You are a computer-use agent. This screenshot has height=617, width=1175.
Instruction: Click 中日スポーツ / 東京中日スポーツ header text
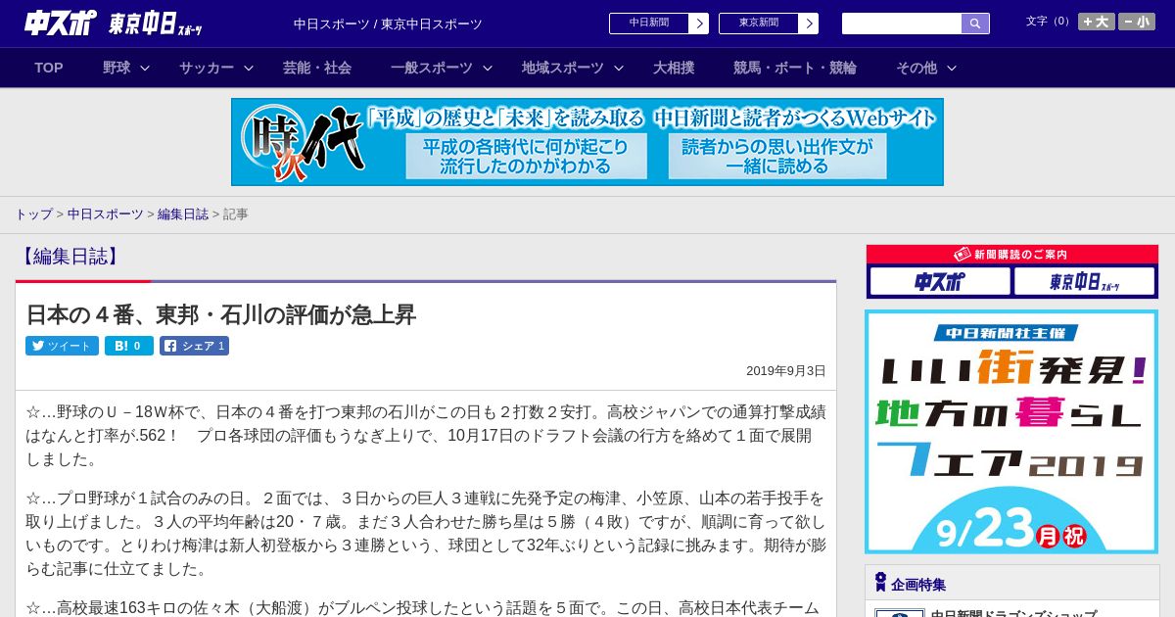click(x=388, y=24)
